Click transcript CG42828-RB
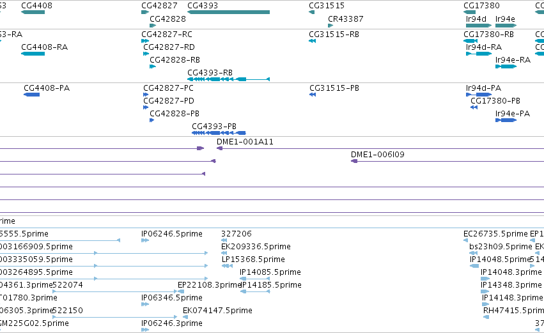This screenshot has width=544, height=333. coord(175,60)
